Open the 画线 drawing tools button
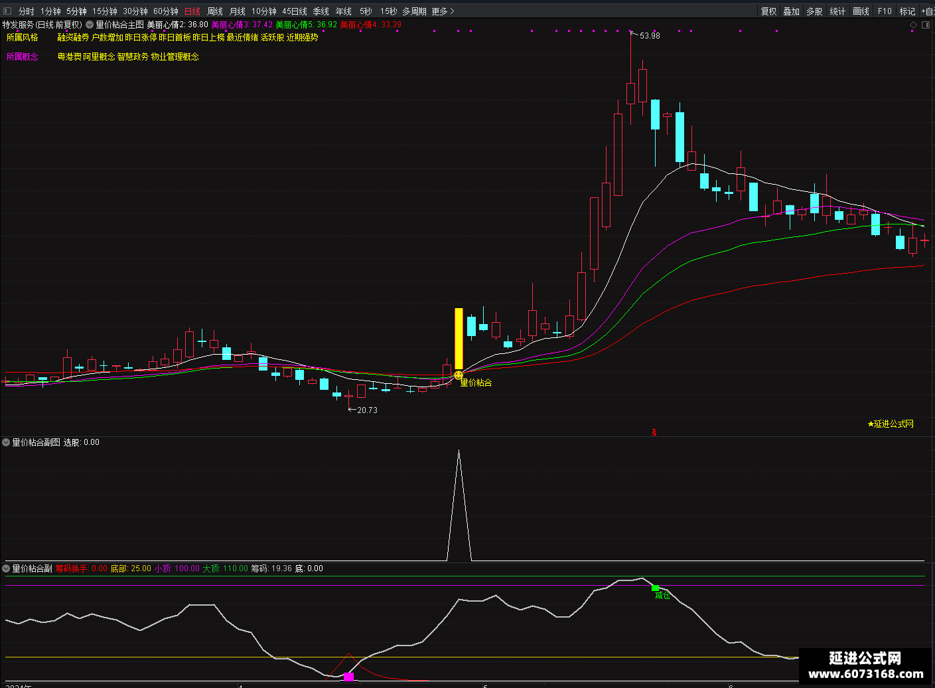 [861, 11]
